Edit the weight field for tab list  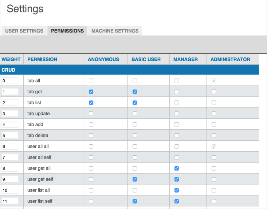tap(10, 102)
